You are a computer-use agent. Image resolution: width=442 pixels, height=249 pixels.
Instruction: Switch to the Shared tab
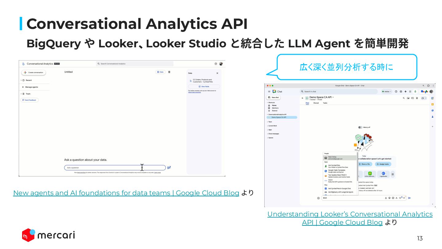316,103
